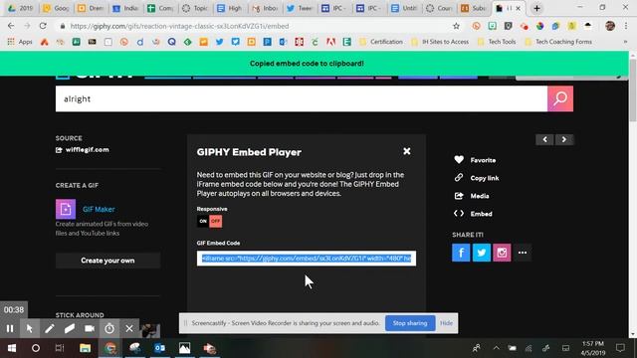Close the Screencastify drawing toolbar
The image size is (637, 358).
129,328
